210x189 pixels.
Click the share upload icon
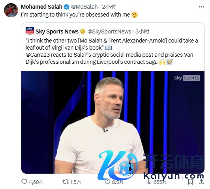pyautogui.click(x=201, y=182)
